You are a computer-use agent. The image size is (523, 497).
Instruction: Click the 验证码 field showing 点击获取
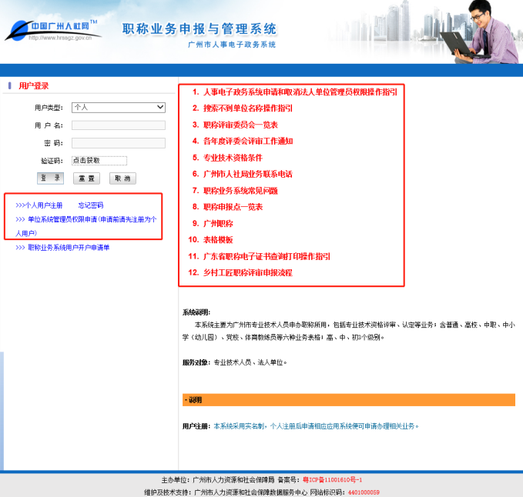click(x=99, y=161)
